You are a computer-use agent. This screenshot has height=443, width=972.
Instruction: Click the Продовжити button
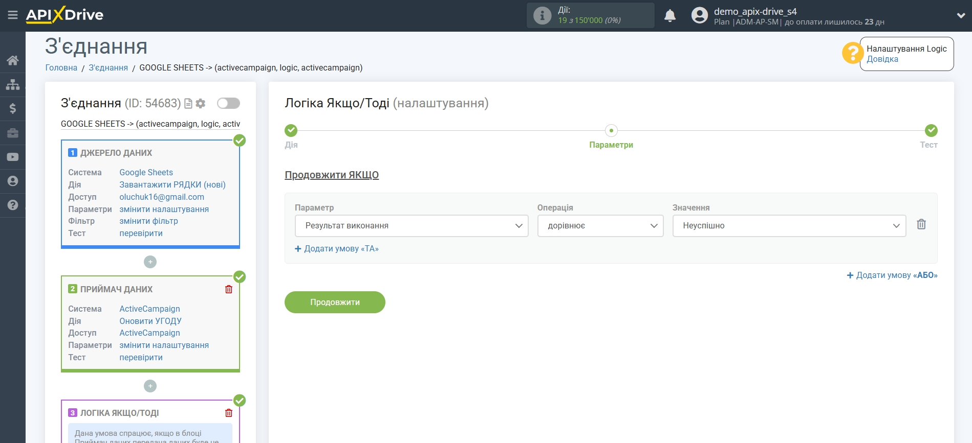click(x=335, y=302)
